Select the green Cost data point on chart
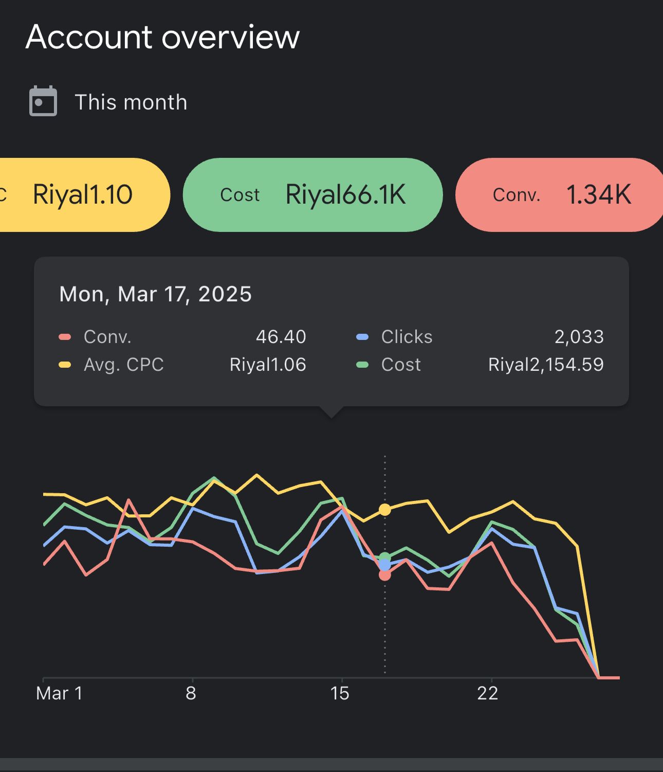The image size is (663, 772). (x=384, y=557)
